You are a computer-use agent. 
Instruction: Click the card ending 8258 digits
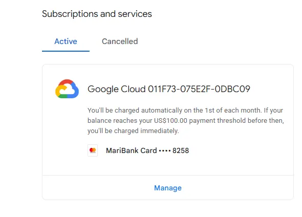(181, 150)
